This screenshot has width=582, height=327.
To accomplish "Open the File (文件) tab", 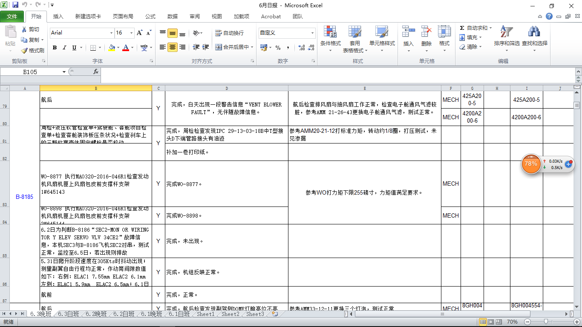I will point(12,17).
